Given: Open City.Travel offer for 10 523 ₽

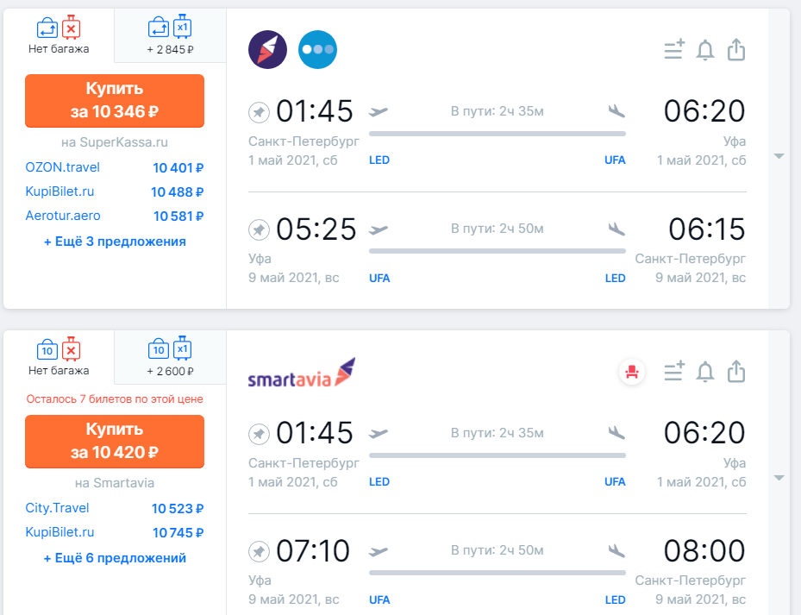Looking at the screenshot, I should [x=58, y=508].
